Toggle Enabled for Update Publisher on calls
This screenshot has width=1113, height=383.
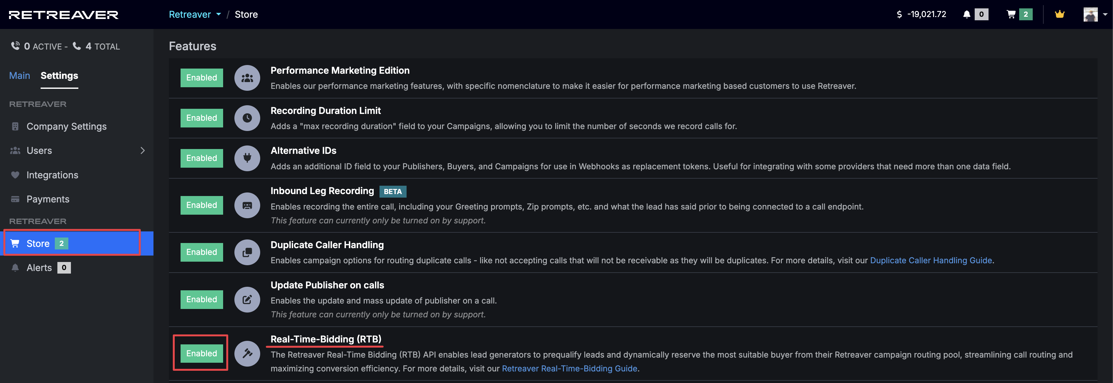click(x=202, y=300)
